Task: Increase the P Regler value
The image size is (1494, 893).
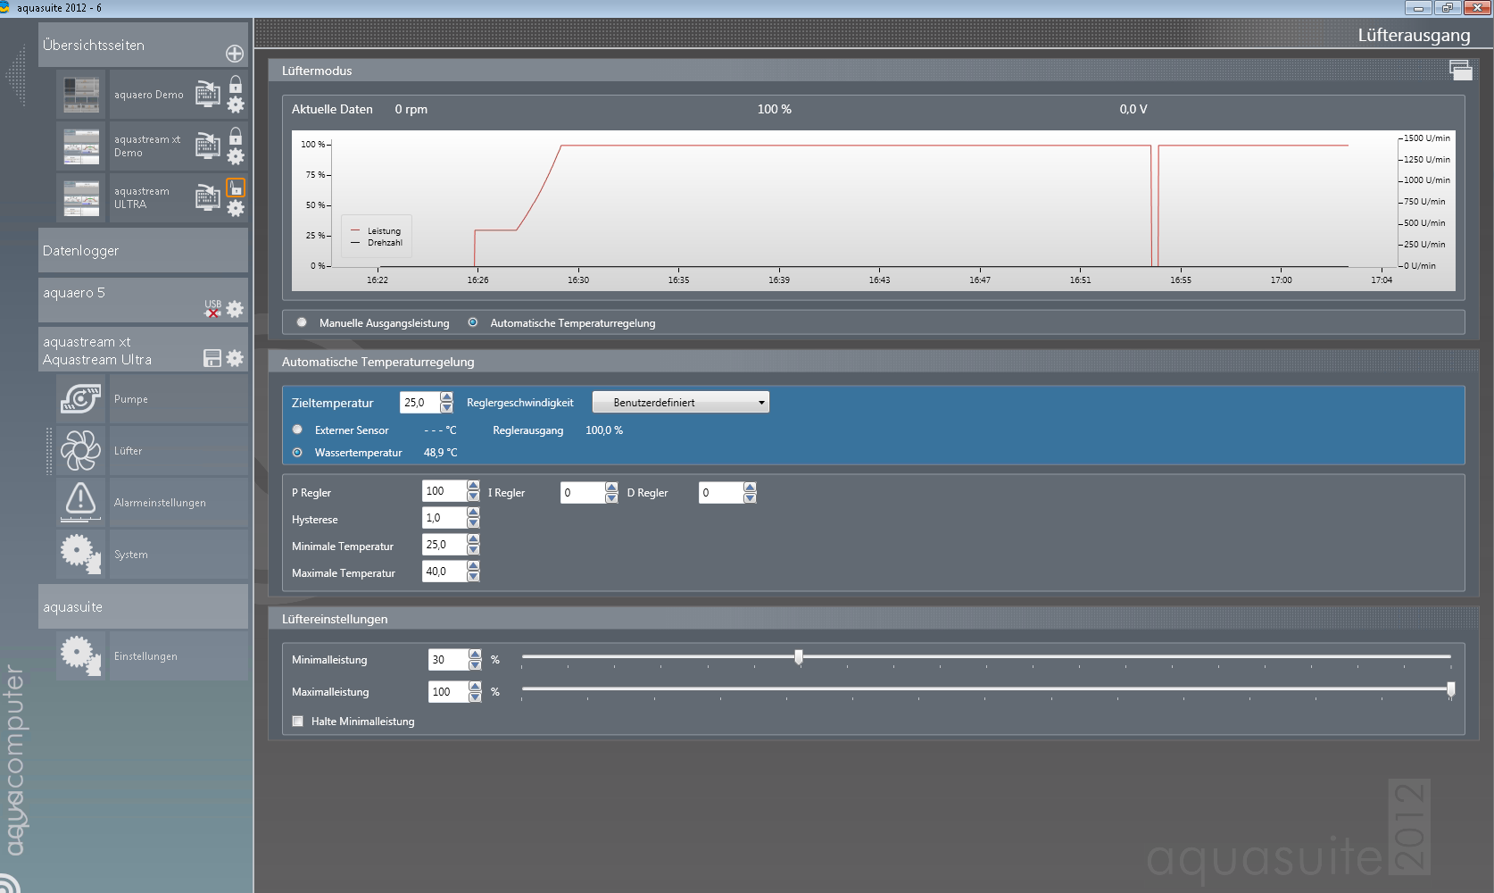Action: [474, 486]
